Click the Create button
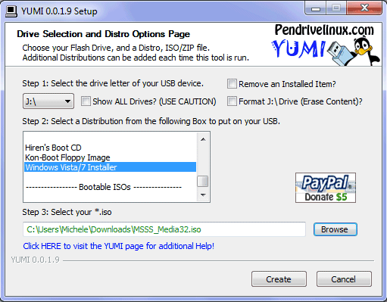387x302 pixels. tap(279, 279)
